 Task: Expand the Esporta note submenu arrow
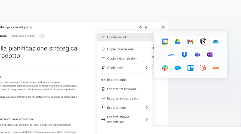pos(147,108)
